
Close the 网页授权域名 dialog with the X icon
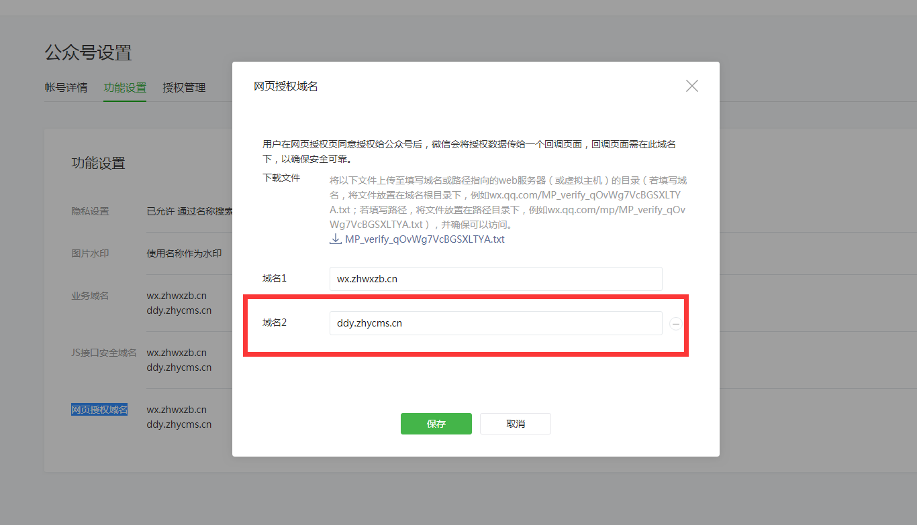point(692,86)
